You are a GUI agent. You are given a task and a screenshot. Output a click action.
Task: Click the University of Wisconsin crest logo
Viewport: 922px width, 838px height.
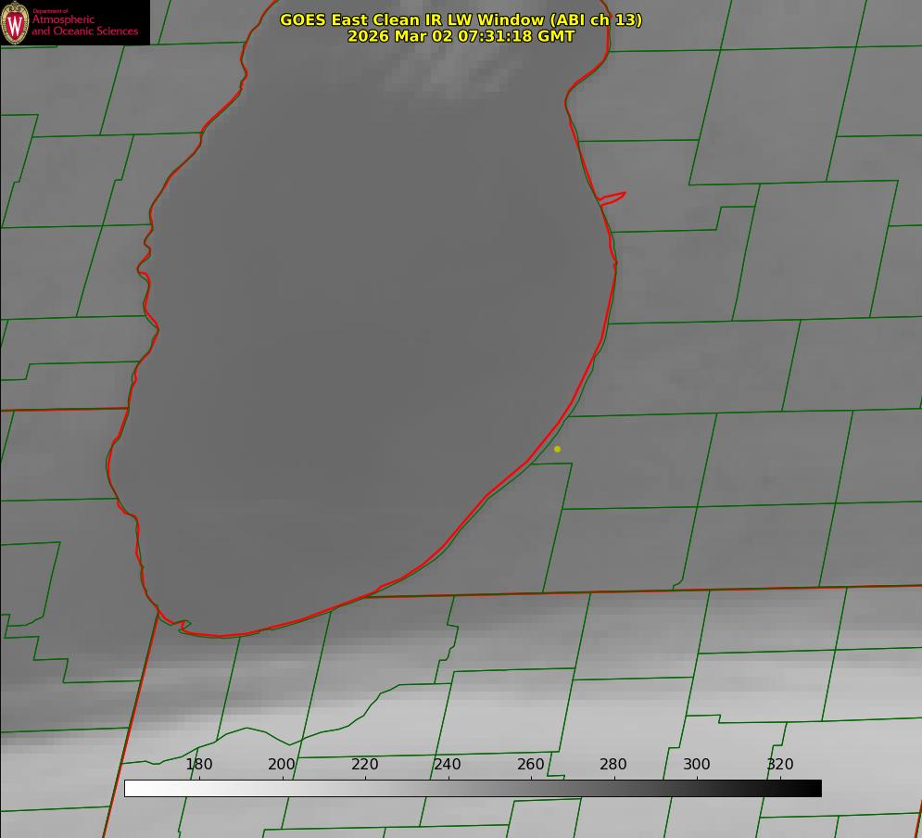click(15, 22)
